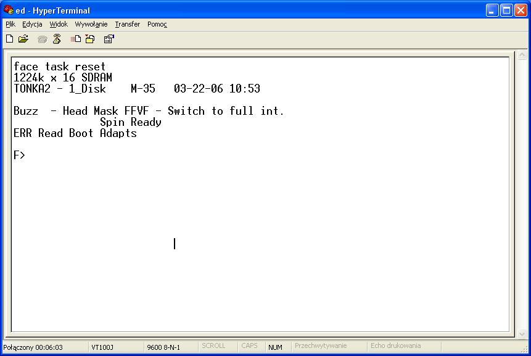Click the Properties toolbar icon
531x356 pixels.
pos(109,39)
